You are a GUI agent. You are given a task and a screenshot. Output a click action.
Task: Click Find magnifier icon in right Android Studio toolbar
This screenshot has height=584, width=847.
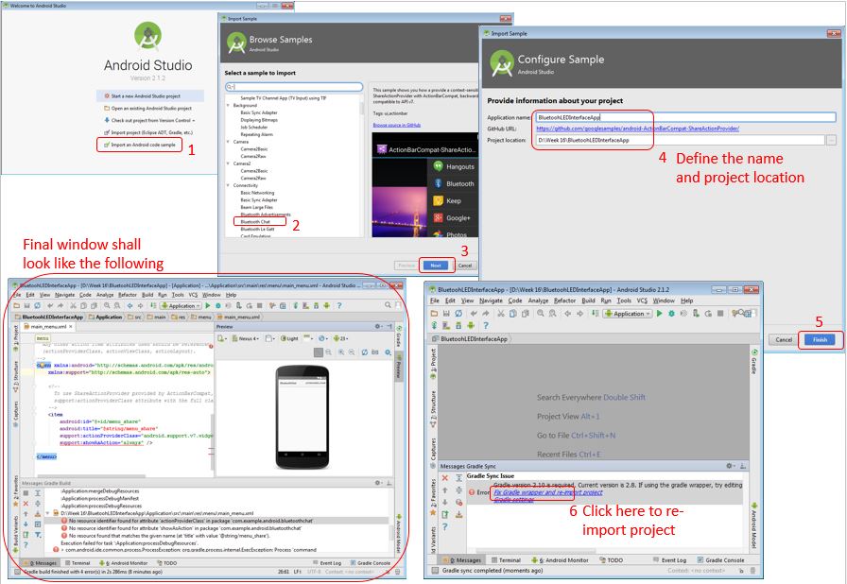click(540, 313)
